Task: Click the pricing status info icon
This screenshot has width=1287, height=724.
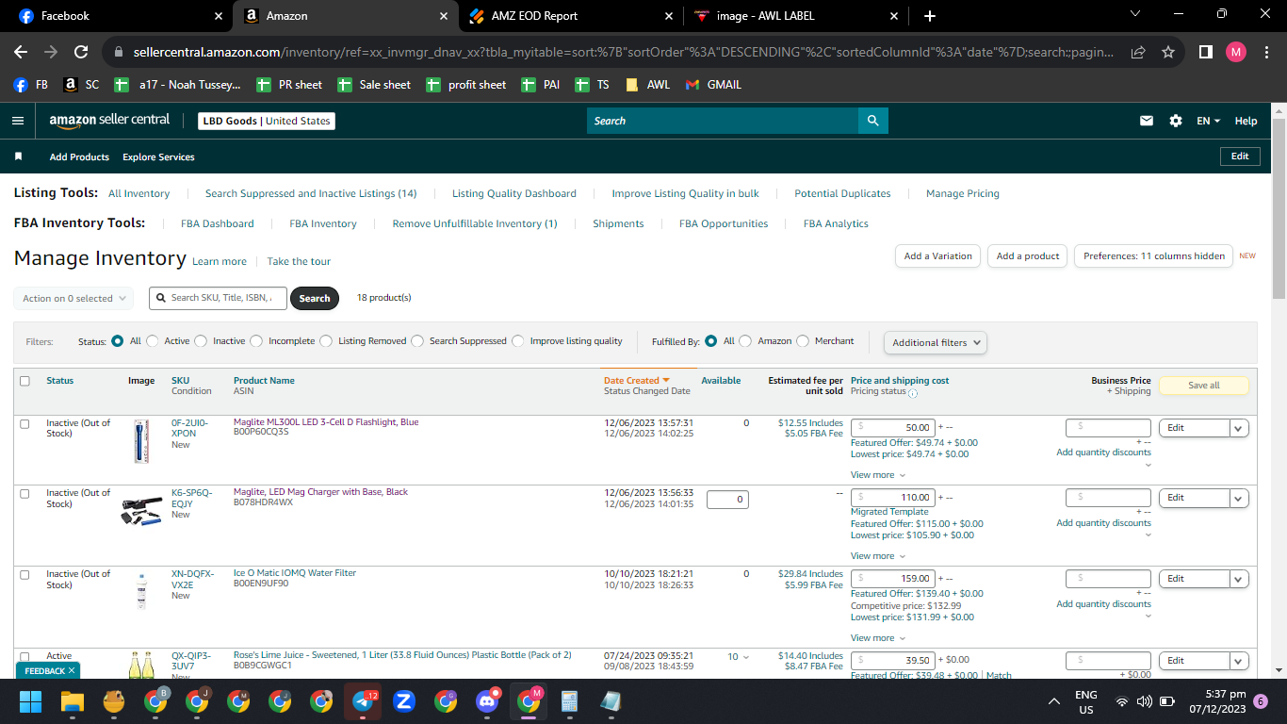Action: 913,393
